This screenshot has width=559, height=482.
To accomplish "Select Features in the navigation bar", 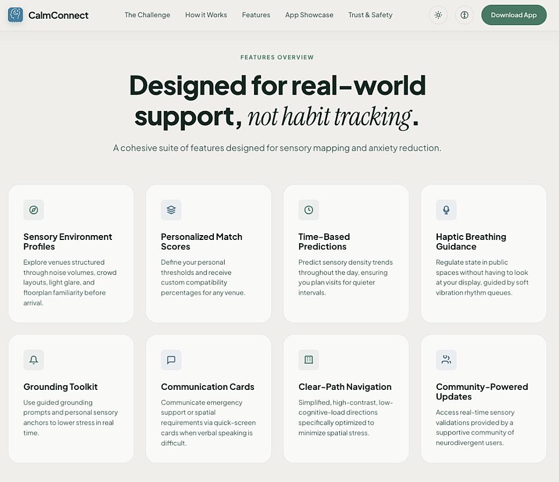I will pos(256,15).
